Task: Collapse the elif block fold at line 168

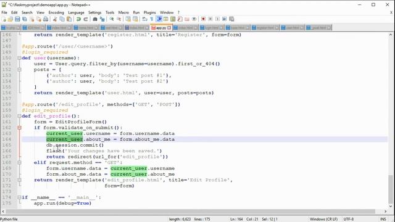Action: pos(19,163)
